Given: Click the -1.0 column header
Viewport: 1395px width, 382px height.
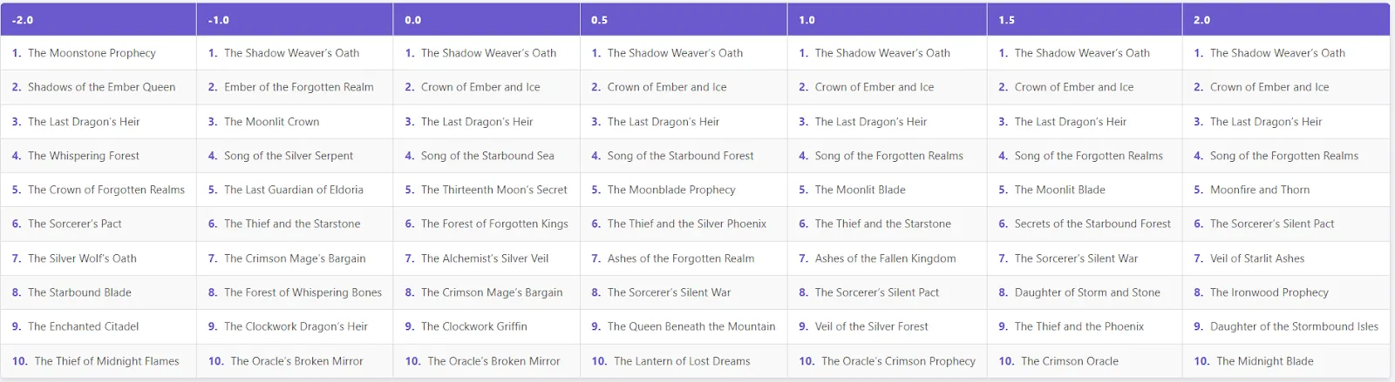Looking at the screenshot, I should tap(295, 19).
